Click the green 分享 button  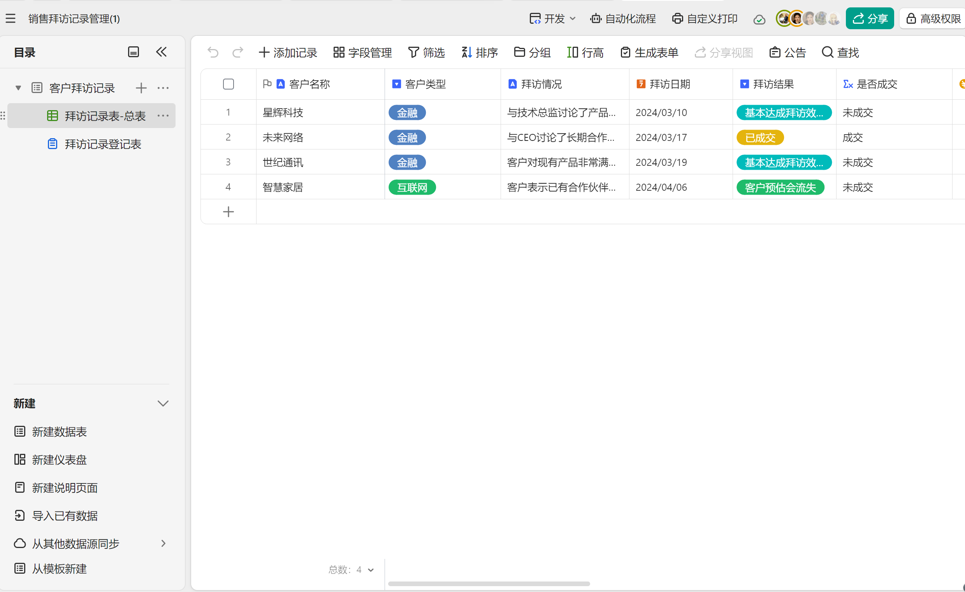[870, 18]
